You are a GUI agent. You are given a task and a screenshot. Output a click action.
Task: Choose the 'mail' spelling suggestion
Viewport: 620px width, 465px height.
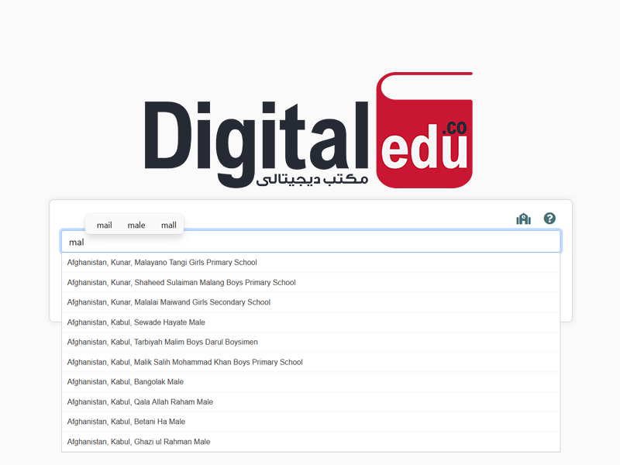pos(105,225)
